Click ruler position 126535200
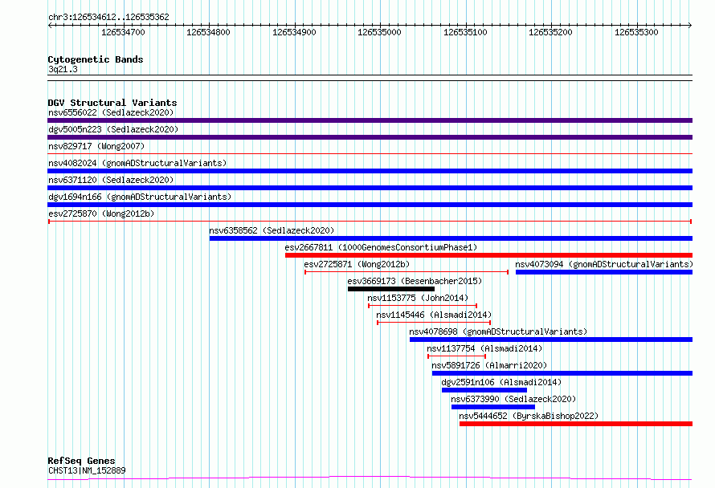This screenshot has height=488, width=715. click(x=550, y=32)
